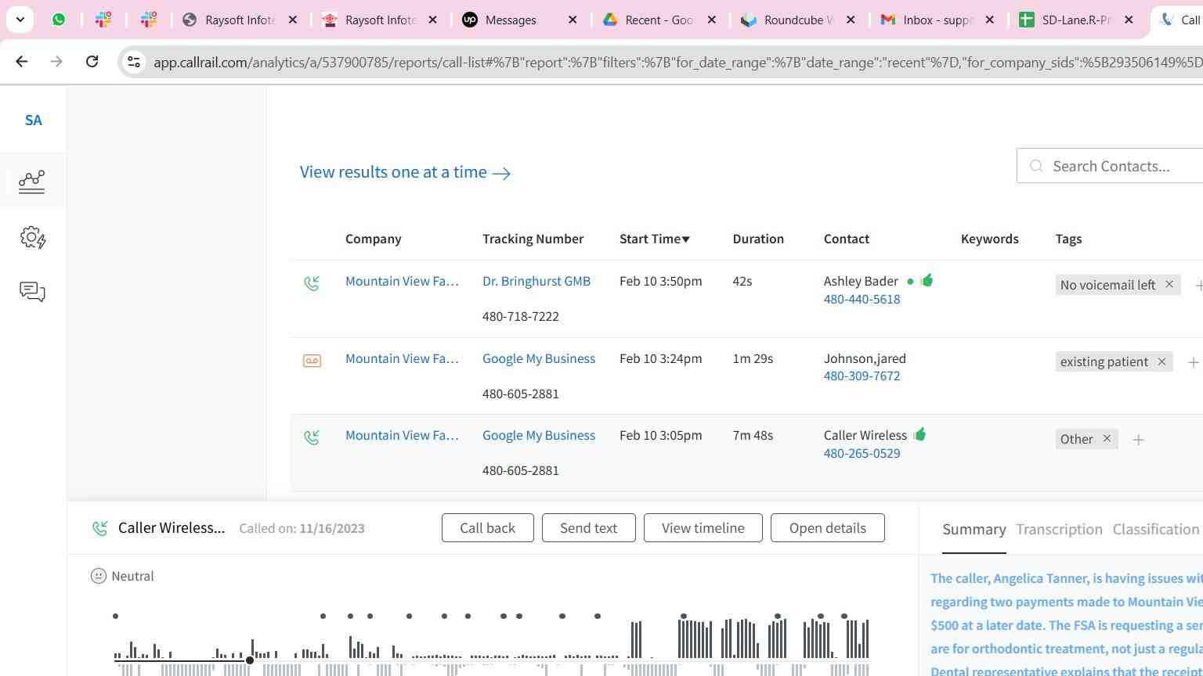Remove the 'Other' tag

pos(1107,439)
